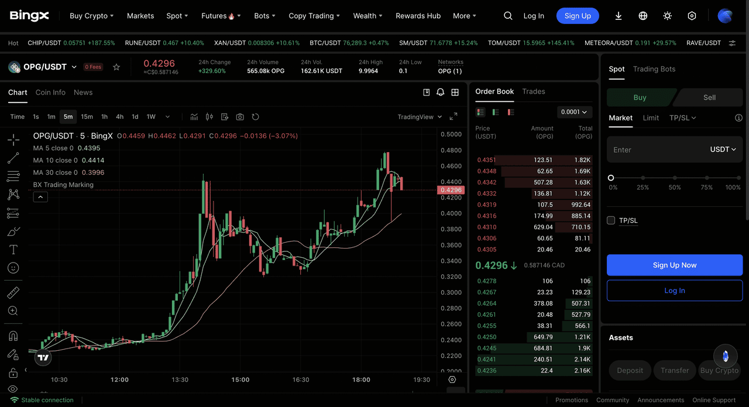The image size is (749, 407).
Task: Select the text drawing tool
Action: coord(13,250)
